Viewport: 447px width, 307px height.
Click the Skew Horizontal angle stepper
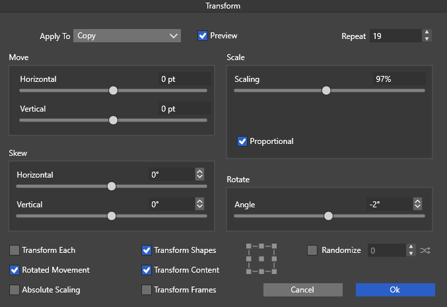199,175
